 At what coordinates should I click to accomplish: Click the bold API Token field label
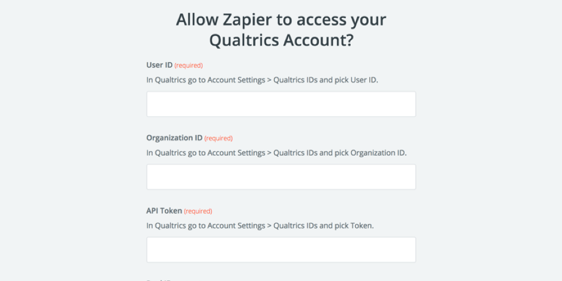pos(164,211)
